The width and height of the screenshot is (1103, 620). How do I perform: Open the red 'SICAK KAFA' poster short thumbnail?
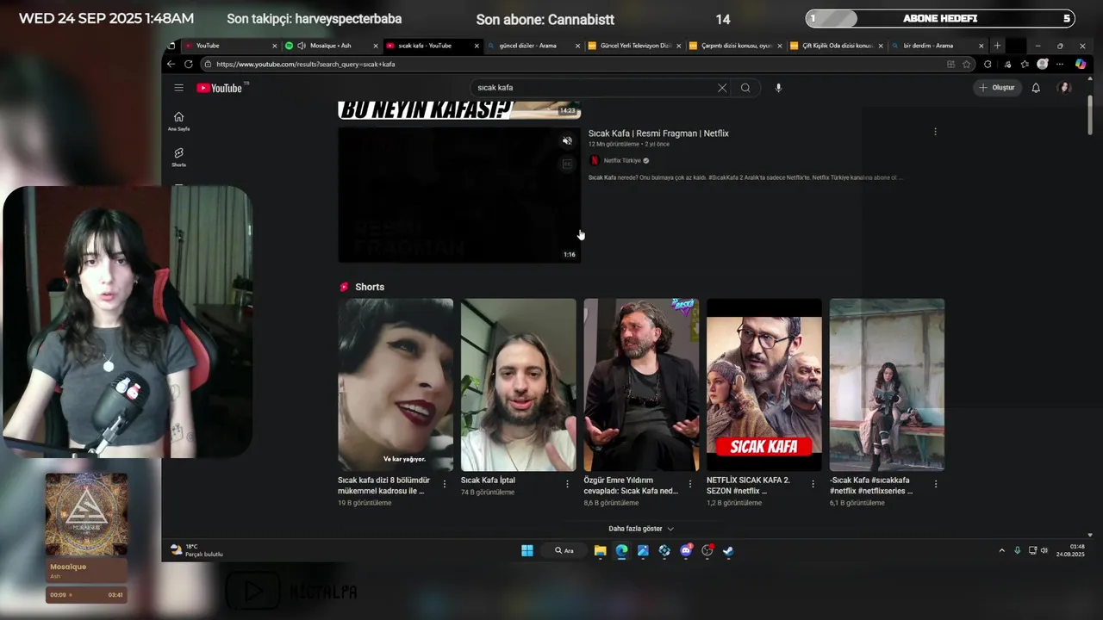point(764,385)
